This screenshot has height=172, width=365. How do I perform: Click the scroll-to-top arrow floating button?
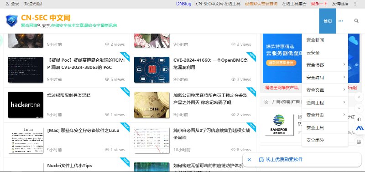tap(359, 97)
